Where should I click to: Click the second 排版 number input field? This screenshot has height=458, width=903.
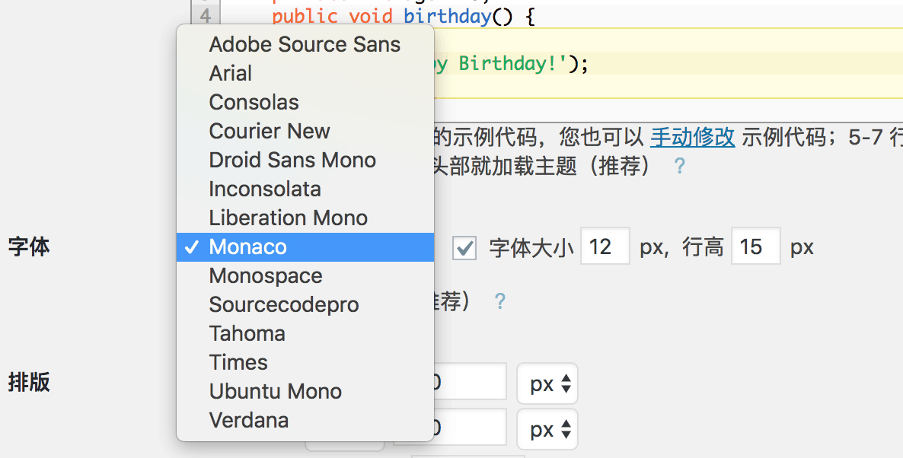click(x=469, y=427)
